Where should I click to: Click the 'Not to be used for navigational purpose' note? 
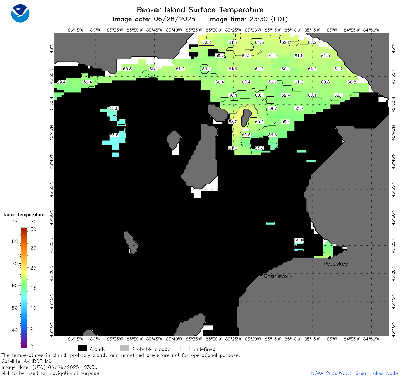click(x=50, y=373)
